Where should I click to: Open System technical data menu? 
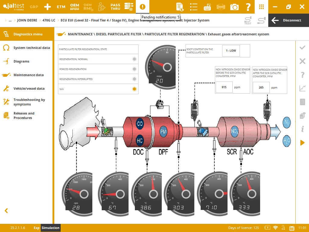[31, 48]
